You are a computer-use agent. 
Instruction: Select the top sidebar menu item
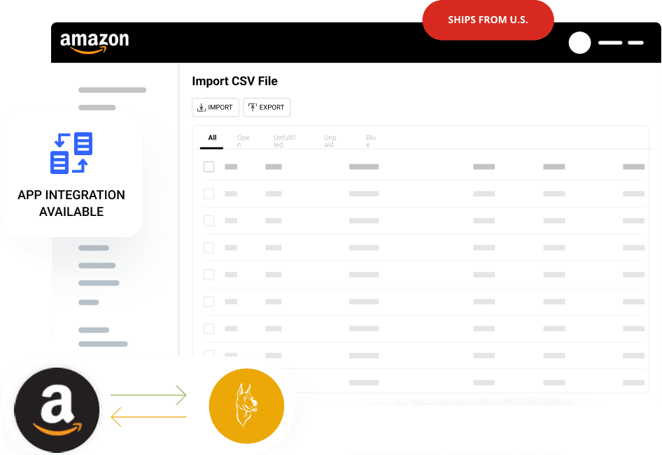(x=112, y=89)
